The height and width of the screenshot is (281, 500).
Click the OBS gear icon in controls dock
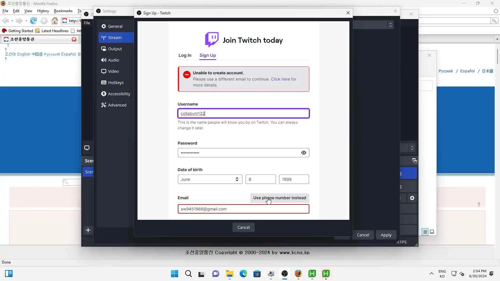click(x=412, y=198)
